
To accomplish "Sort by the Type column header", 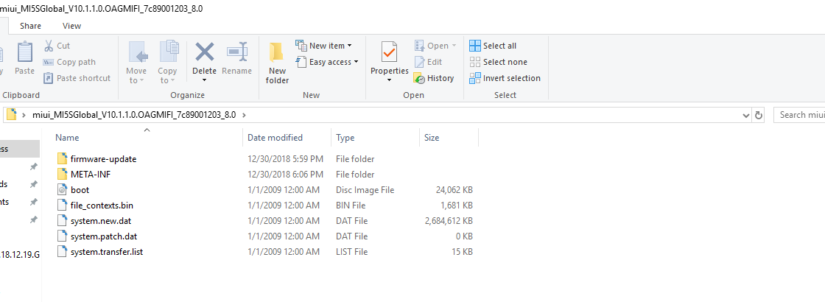I will [345, 138].
